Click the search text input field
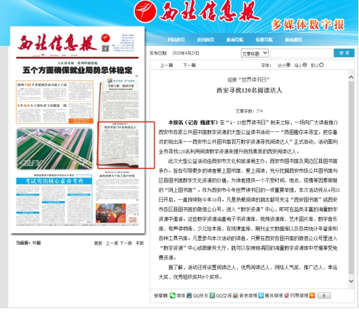 302,53
